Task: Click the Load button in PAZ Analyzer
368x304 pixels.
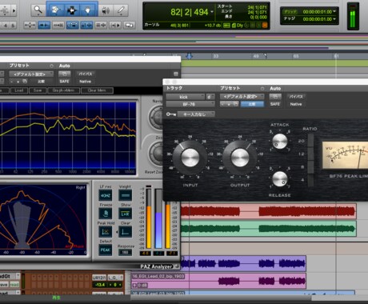Action: [19, 90]
